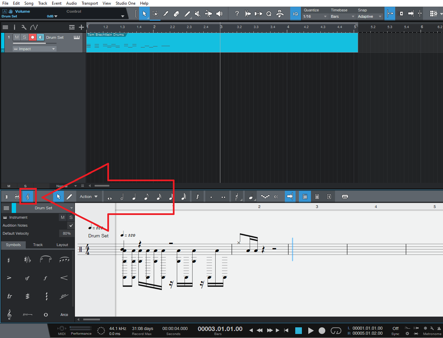The image size is (443, 338).
Task: Select the Mute tool in the main toolbar
Action: point(197,13)
